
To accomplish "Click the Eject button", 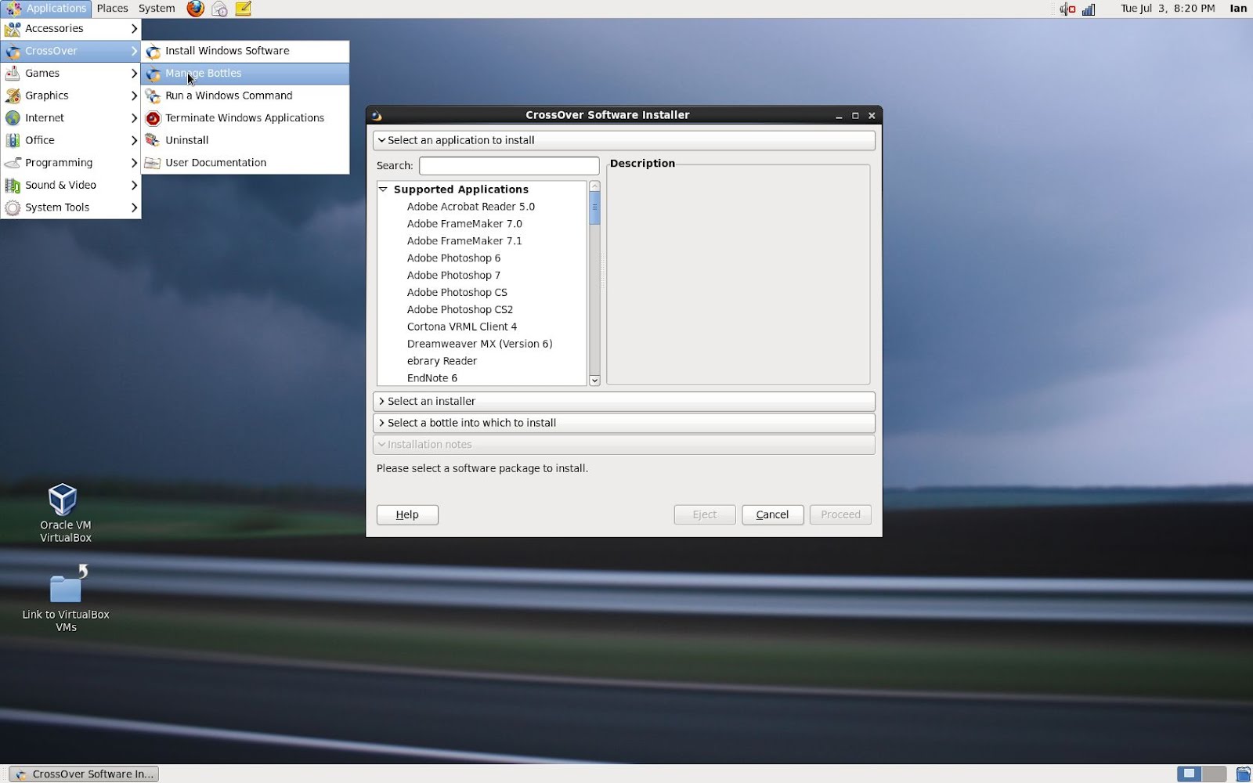I will coord(705,514).
